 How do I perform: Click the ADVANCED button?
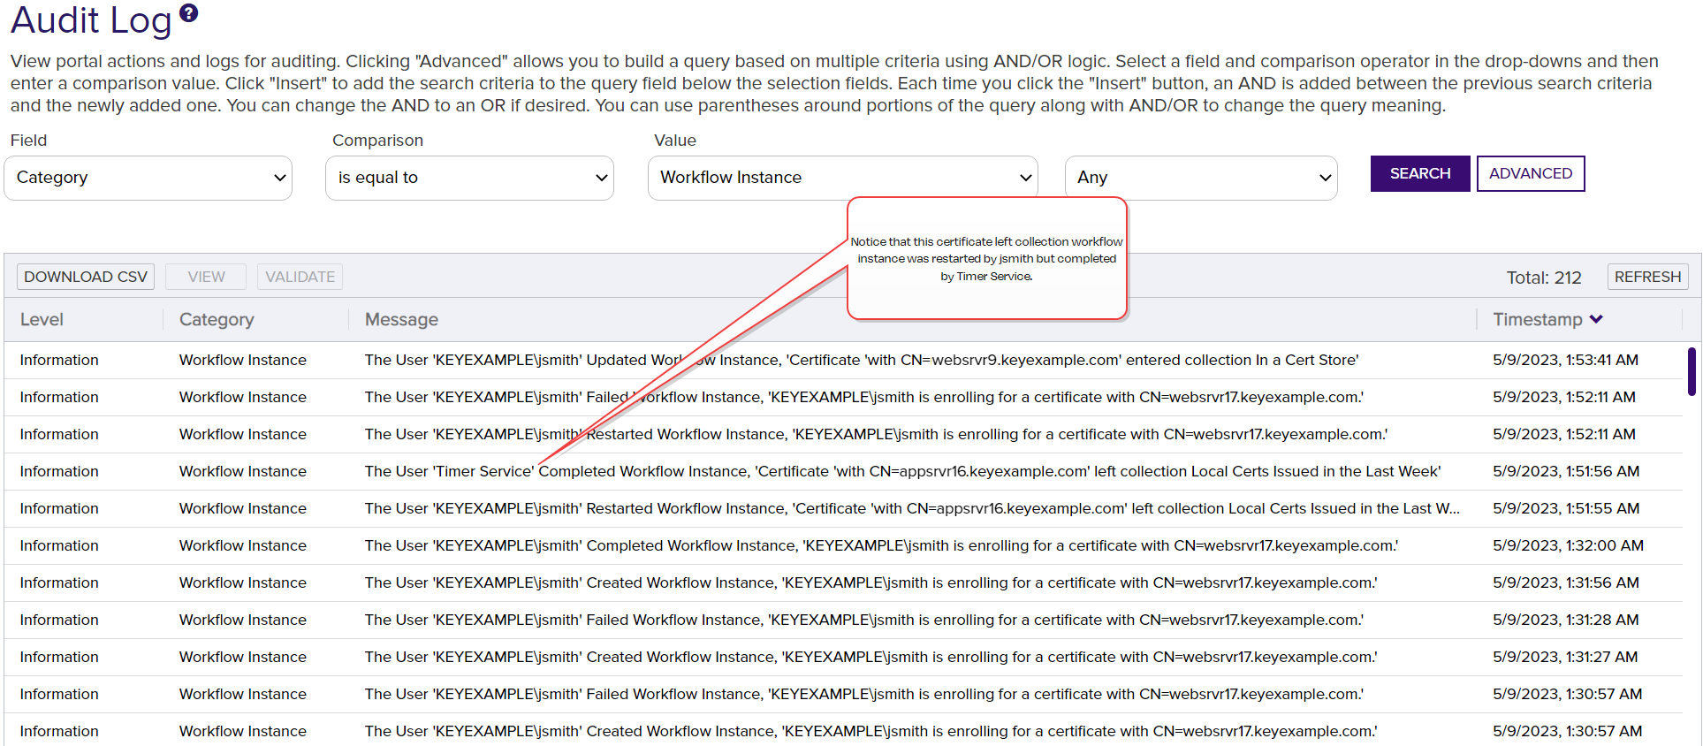click(x=1530, y=174)
